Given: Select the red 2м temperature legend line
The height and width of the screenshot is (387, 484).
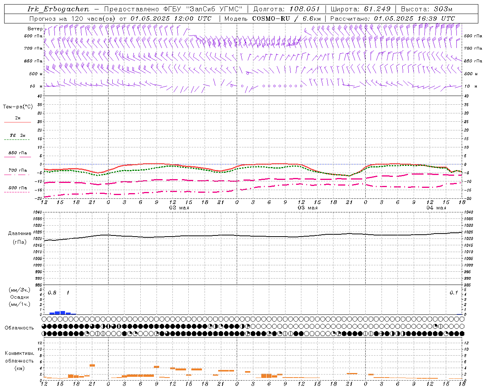Looking at the screenshot, I should pyautogui.click(x=17, y=122).
